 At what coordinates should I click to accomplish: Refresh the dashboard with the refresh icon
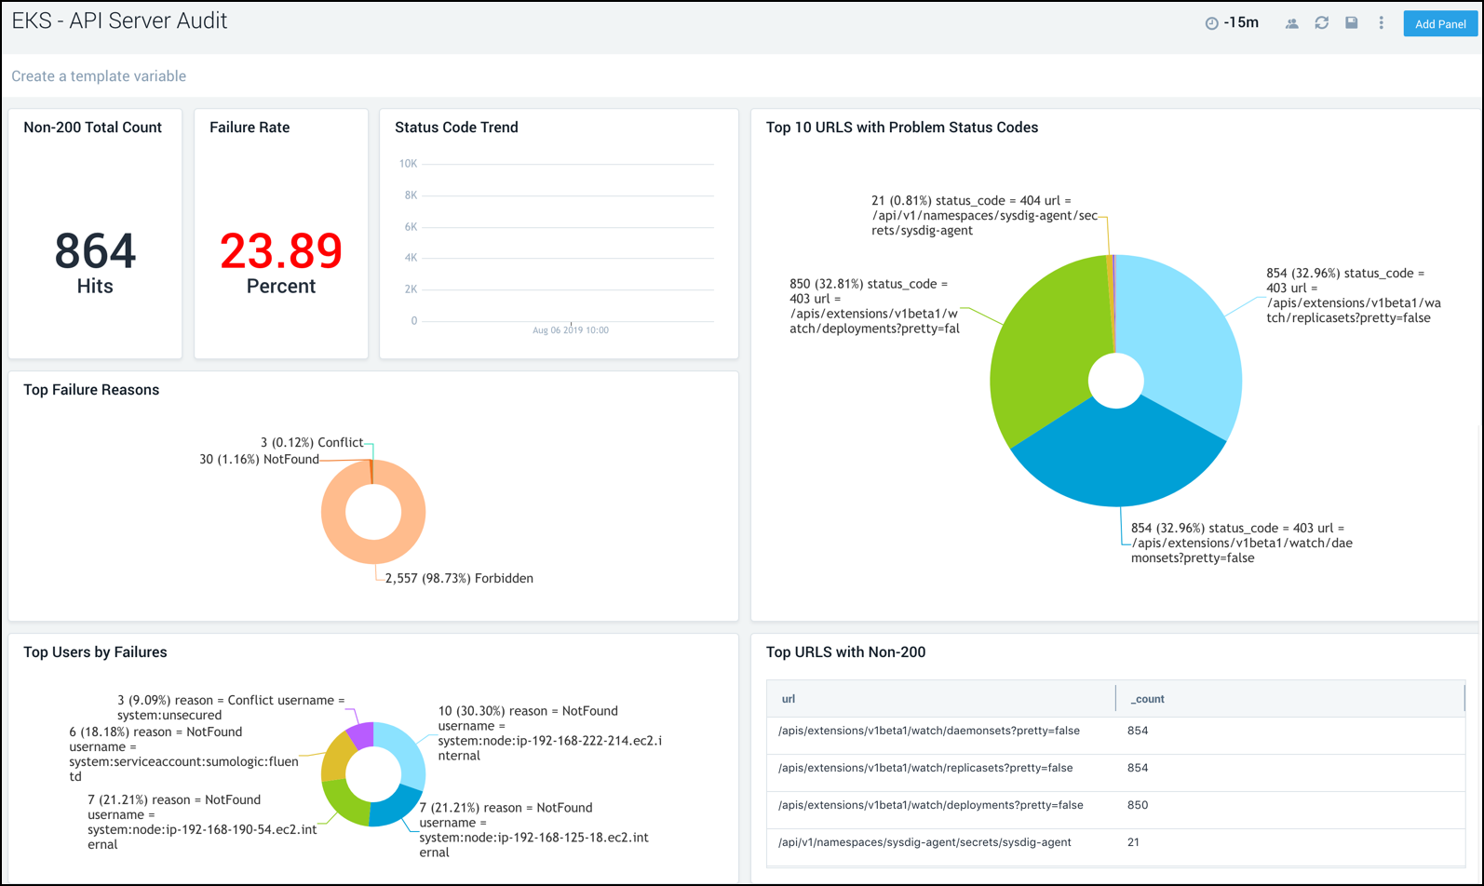pyautogui.click(x=1321, y=23)
